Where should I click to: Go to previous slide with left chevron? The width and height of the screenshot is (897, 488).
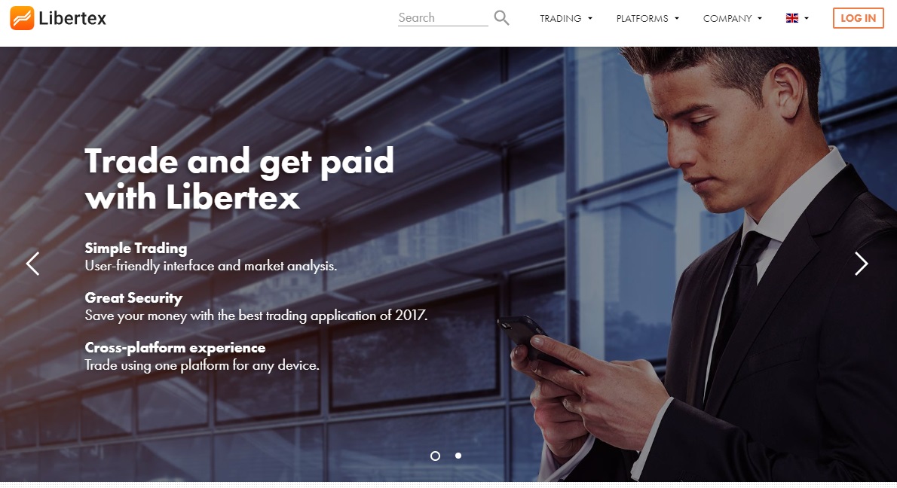tap(32, 264)
